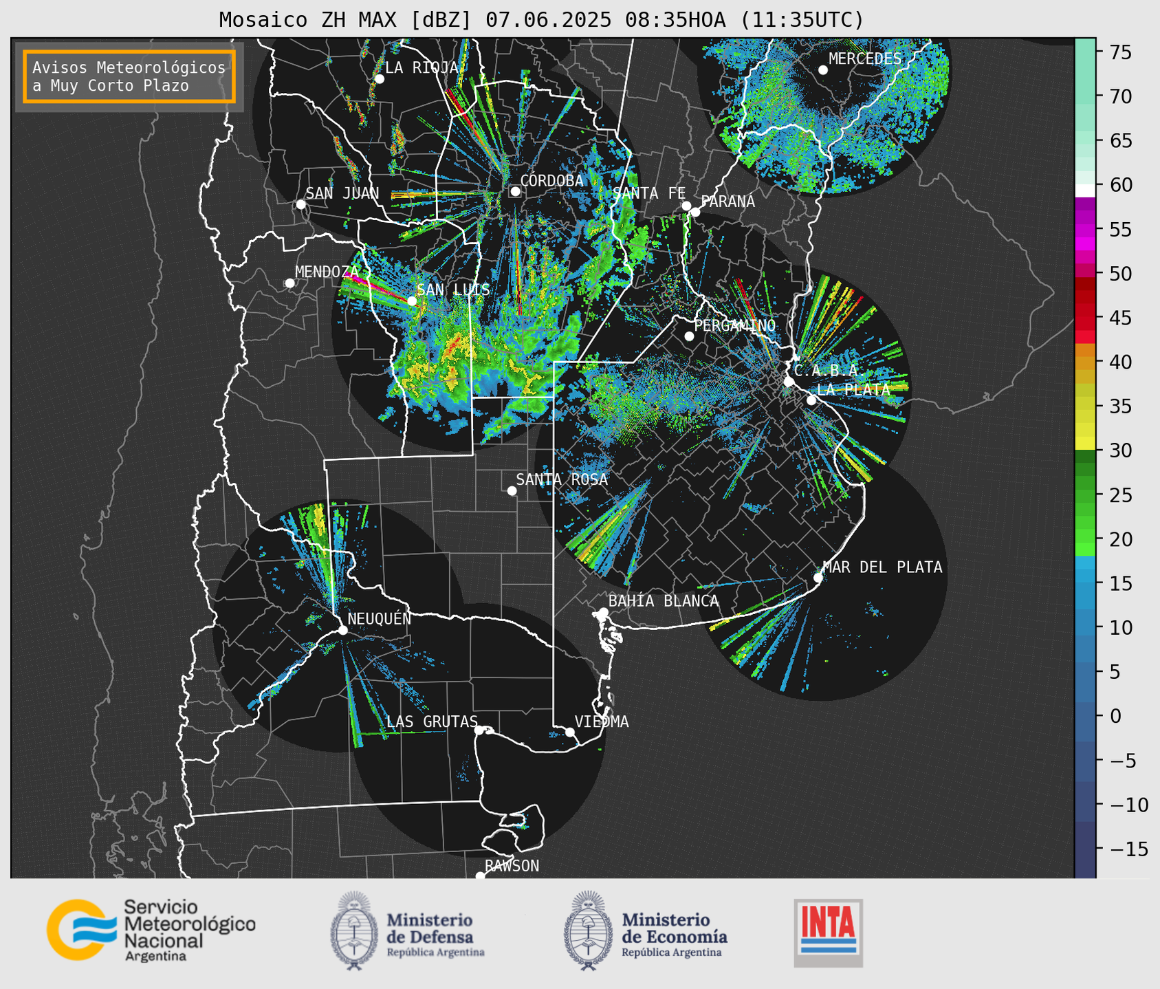Click the dark blue -15 dBZ band on scale

coord(1085,849)
